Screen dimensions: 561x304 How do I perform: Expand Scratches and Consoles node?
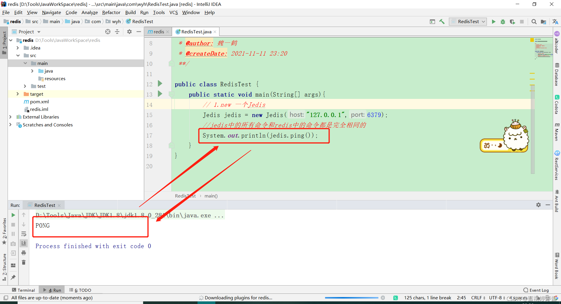11,125
